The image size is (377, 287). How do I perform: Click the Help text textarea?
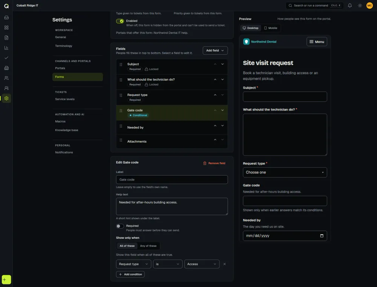172,206
